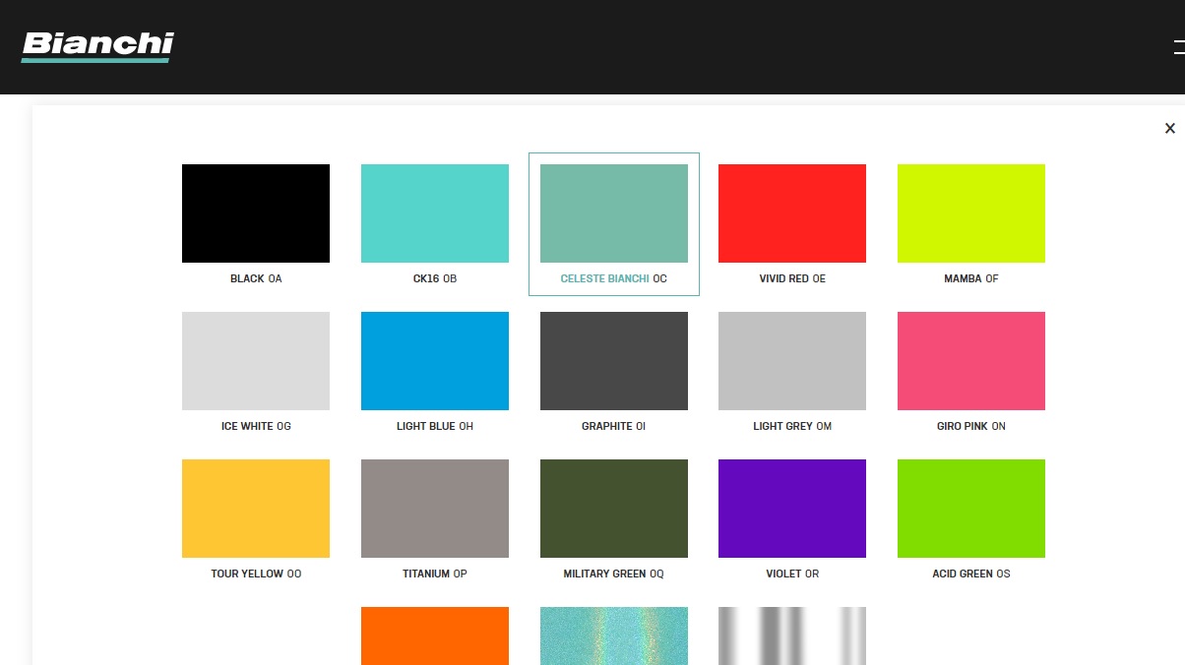Click the 'CK16 0B' label
Image resolution: width=1185 pixels, height=665 pixels.
tap(435, 278)
